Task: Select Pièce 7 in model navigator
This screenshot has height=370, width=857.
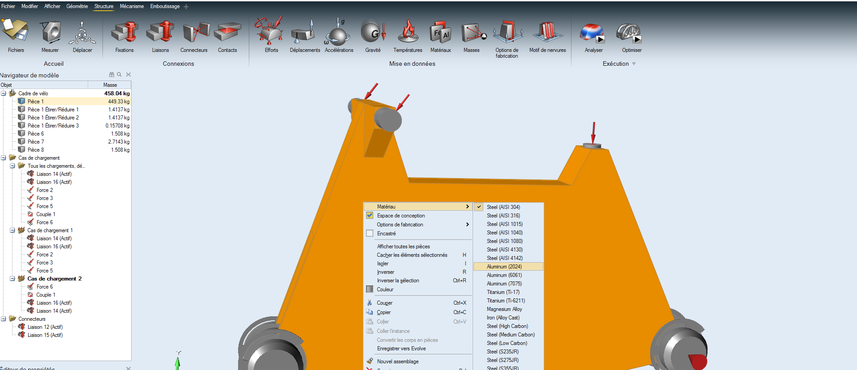Action: click(x=36, y=142)
